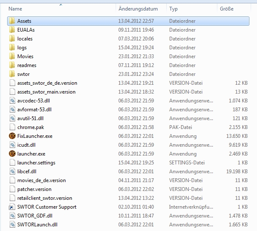This screenshot has height=231, width=257.
Task: Click the sort arrow above Name column
Action: (x=61, y=5)
